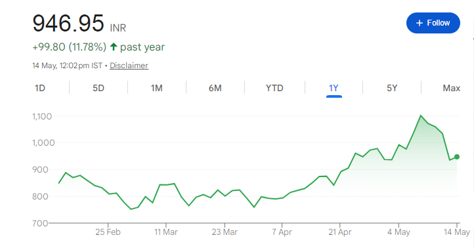Screen dimensions: 474x248
Task: Click the 14 May, 12:02 pm IST timestamp
Action: click(x=67, y=66)
